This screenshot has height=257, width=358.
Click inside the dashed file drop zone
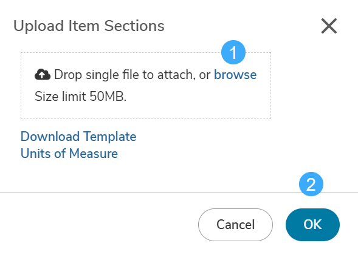(x=146, y=86)
